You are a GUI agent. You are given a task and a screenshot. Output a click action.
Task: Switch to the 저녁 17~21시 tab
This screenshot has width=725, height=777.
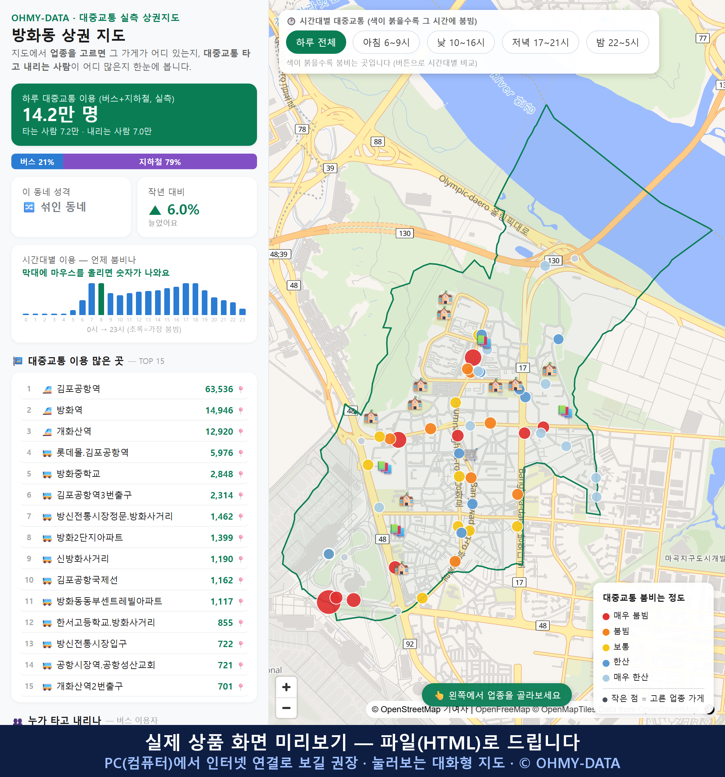(x=540, y=42)
